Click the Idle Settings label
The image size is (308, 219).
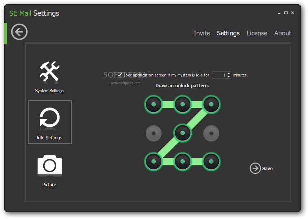(49, 138)
